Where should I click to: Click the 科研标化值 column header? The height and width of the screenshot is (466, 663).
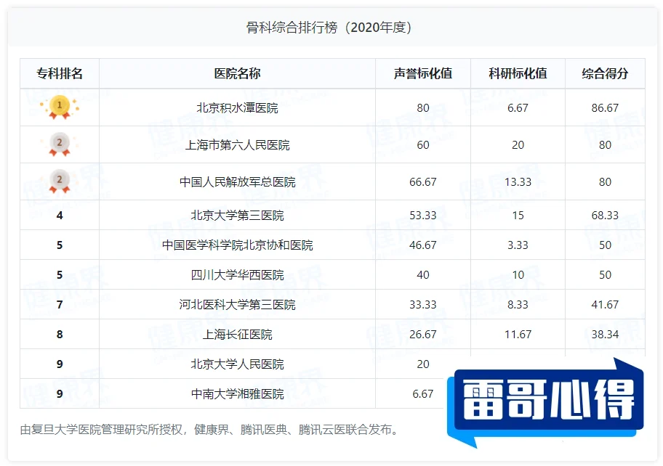518,73
